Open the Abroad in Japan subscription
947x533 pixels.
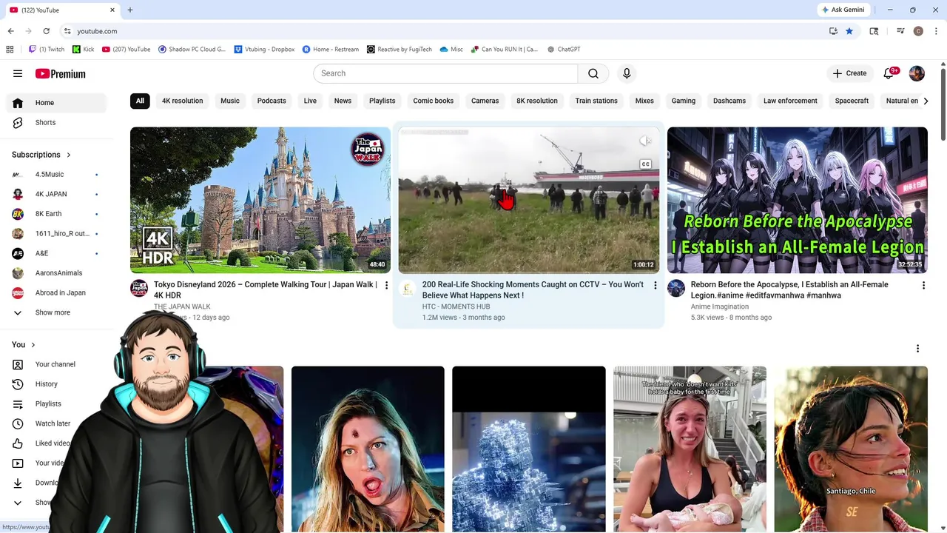point(56,293)
